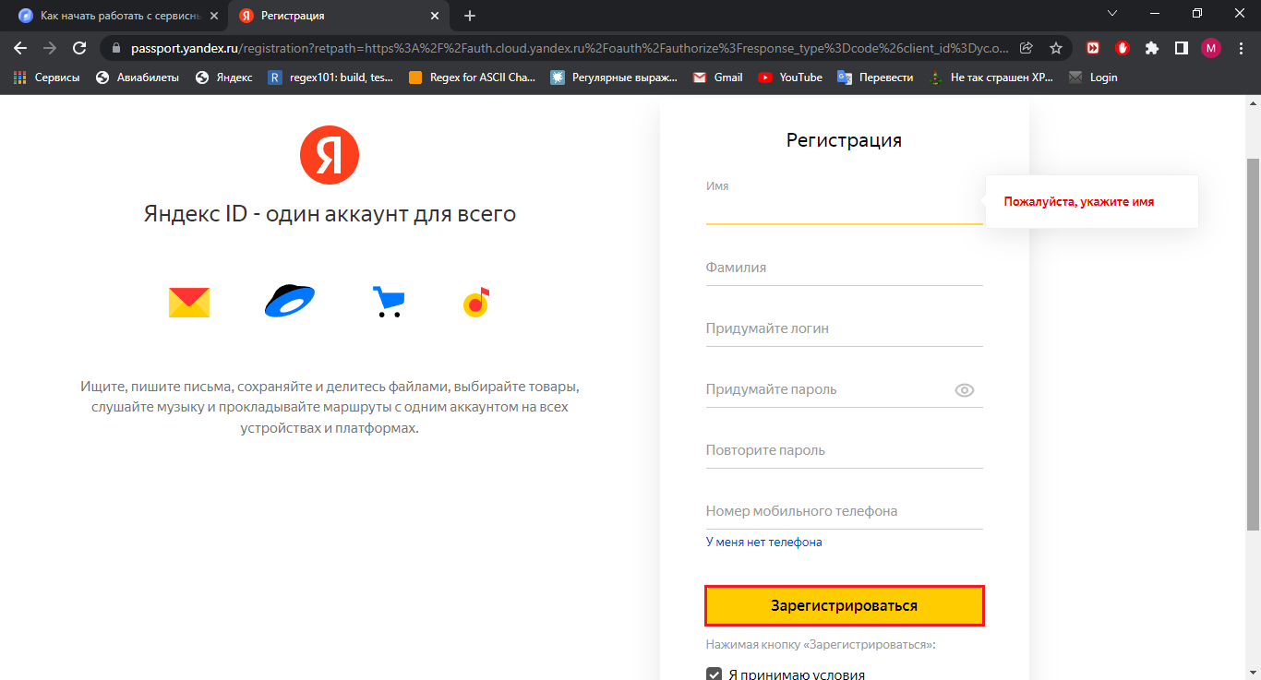Toggle the browser side panel icon

pos(1181,48)
